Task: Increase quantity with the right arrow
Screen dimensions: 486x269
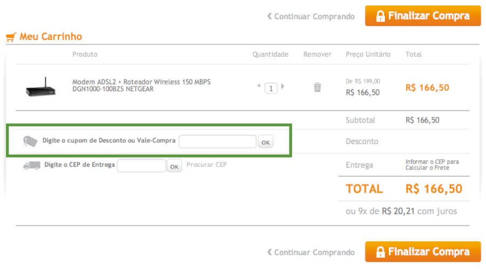Action: pyautogui.click(x=283, y=86)
